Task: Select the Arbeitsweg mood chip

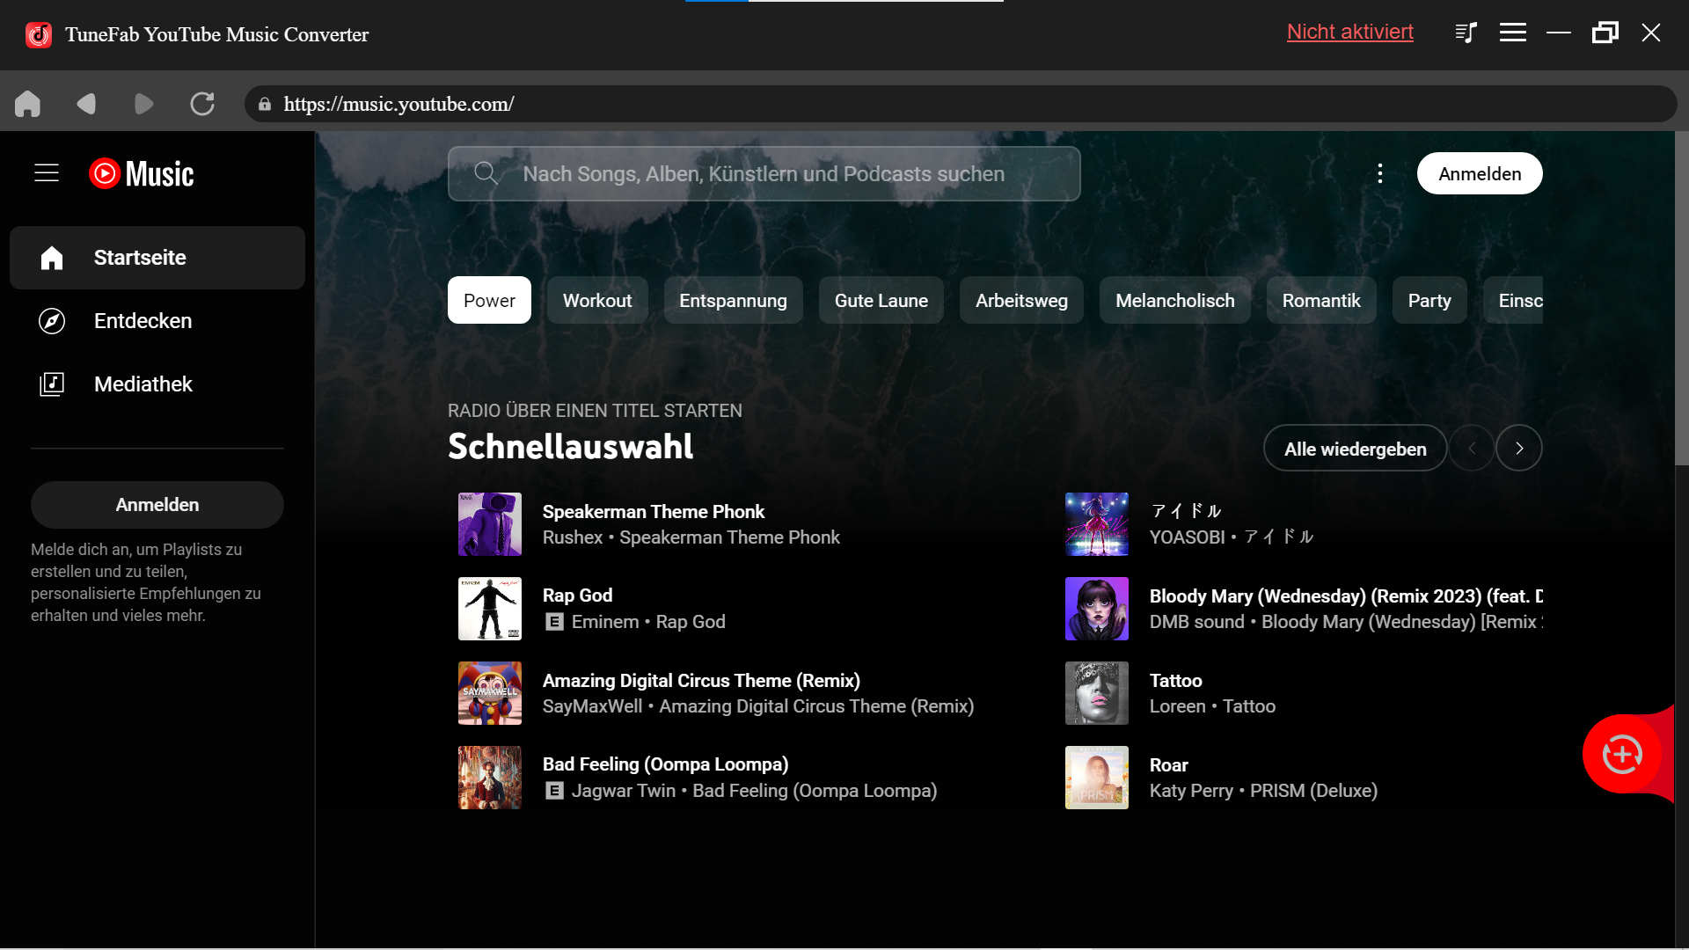Action: (x=1021, y=300)
